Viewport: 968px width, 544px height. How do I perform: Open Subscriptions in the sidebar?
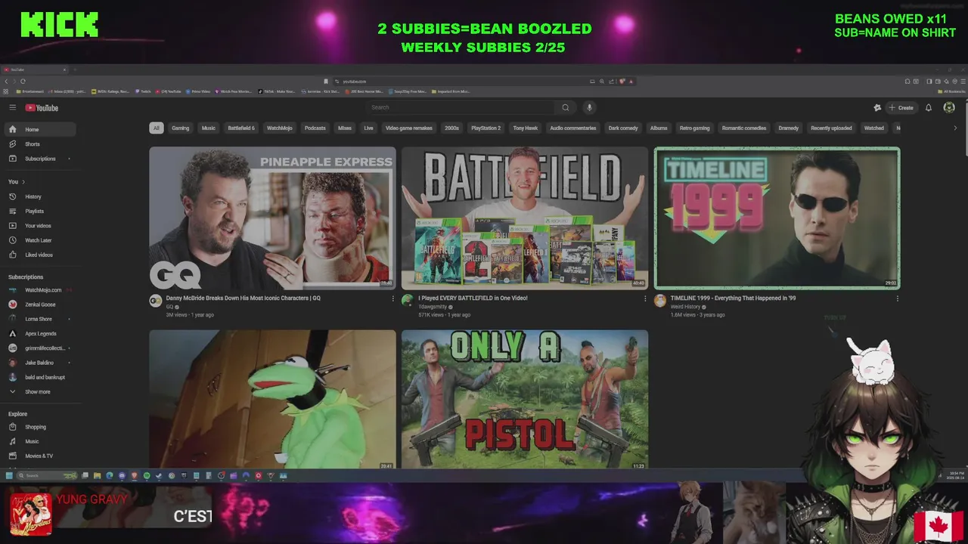coord(39,159)
